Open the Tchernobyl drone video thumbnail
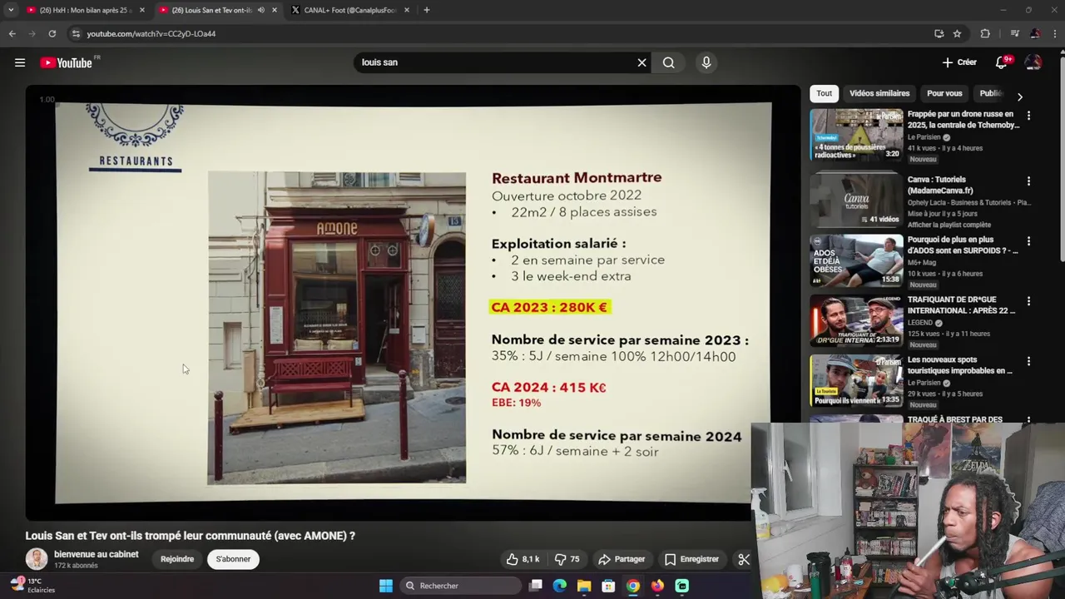 [856, 135]
